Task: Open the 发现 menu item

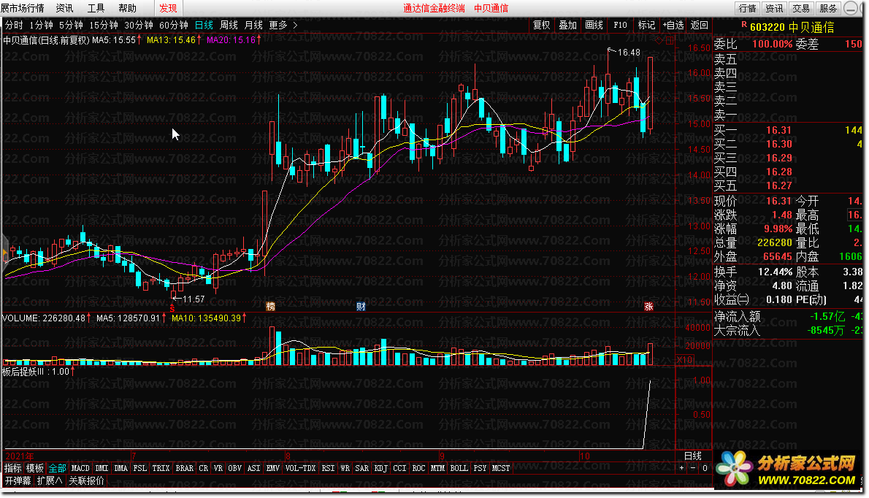Action: (x=168, y=8)
